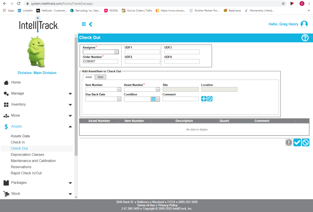Screen dimensions: 313x212
Task: Open MURAL bookmark
Action: (112, 10)
